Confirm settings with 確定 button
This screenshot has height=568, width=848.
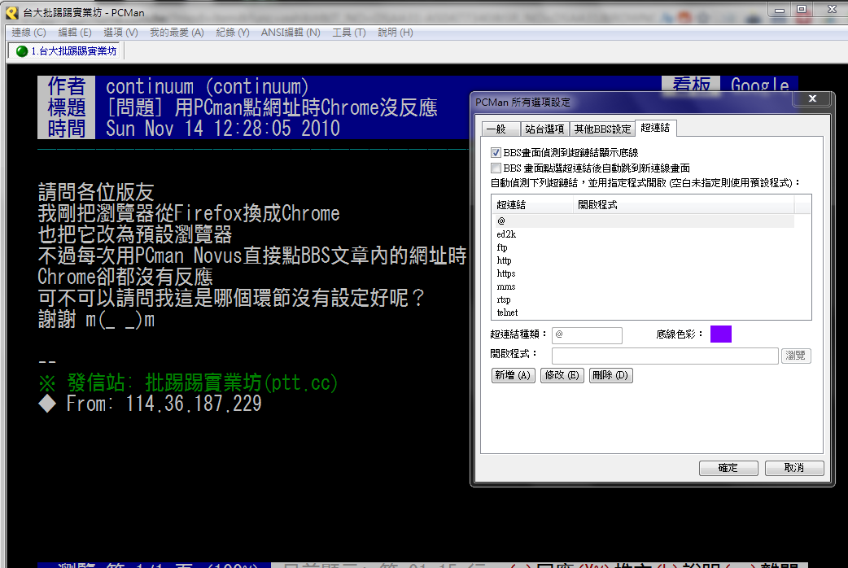click(728, 467)
